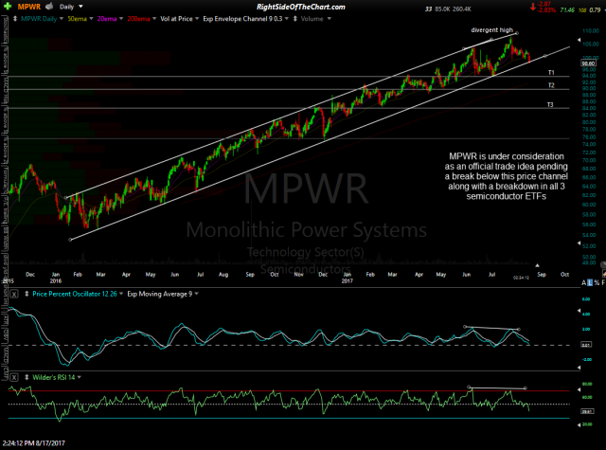Click channel endpoint handle near divergent high
606x450 pixels.
coord(517,34)
